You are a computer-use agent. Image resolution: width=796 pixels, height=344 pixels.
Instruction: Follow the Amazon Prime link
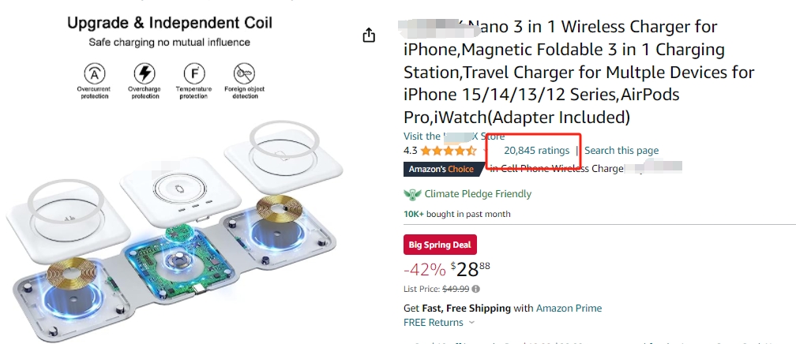click(569, 308)
